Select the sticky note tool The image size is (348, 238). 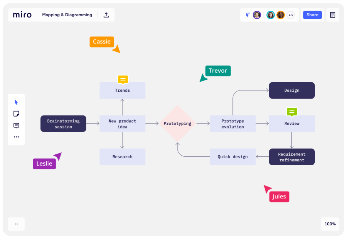16,114
